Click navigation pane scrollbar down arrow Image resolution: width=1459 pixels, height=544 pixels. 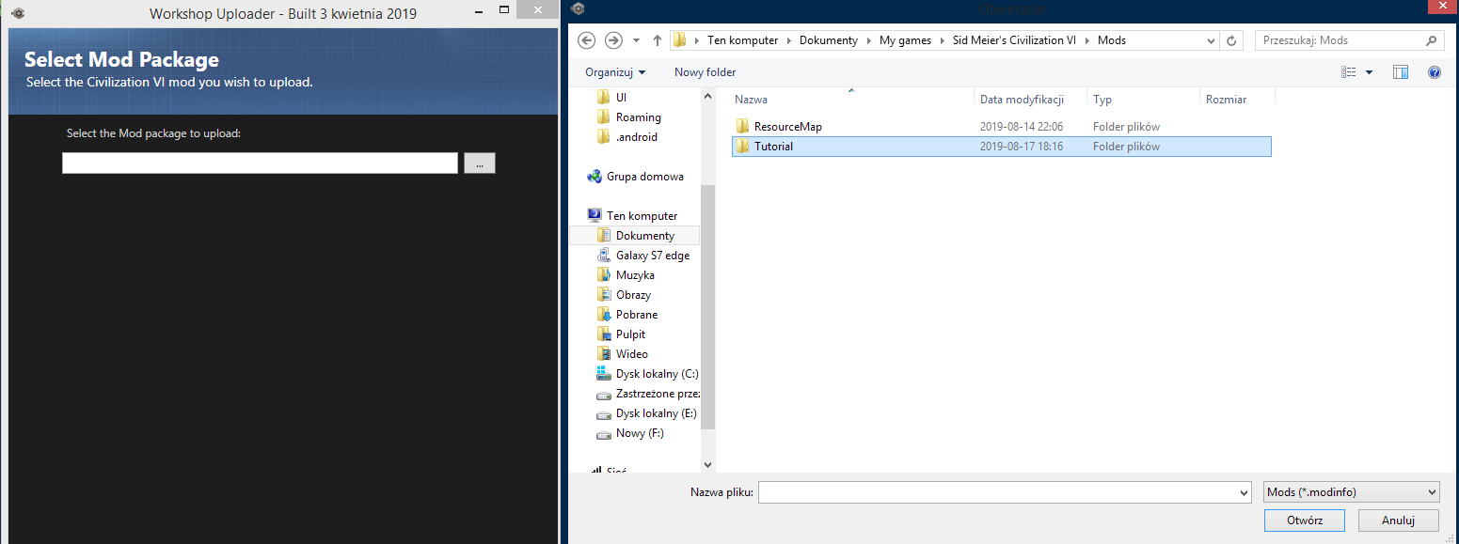pos(708,464)
